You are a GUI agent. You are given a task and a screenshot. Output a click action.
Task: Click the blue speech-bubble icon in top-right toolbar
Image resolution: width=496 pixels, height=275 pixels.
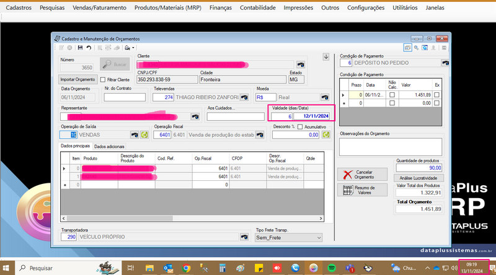tap(425, 48)
